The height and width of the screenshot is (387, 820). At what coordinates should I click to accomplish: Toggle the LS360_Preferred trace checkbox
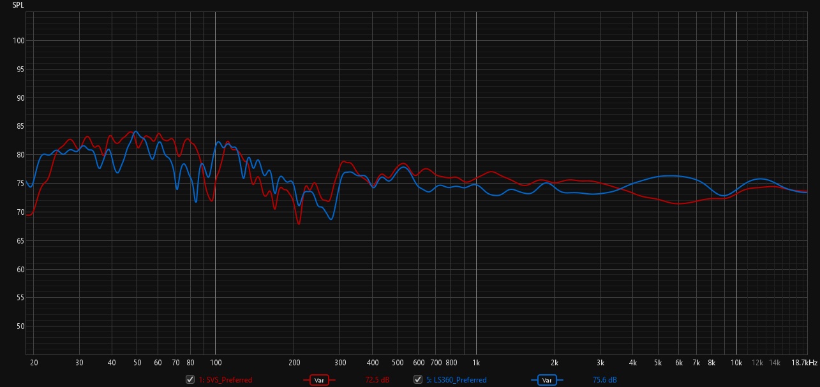(418, 380)
